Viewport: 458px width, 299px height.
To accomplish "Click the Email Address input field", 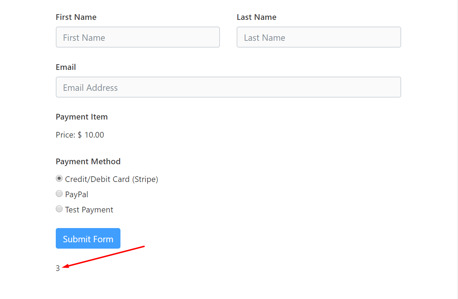I will [228, 87].
